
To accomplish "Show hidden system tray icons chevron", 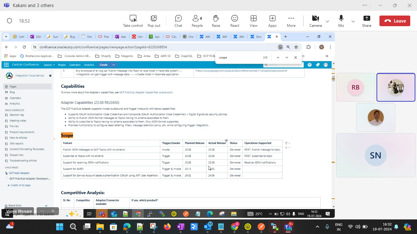I will [x=317, y=226].
